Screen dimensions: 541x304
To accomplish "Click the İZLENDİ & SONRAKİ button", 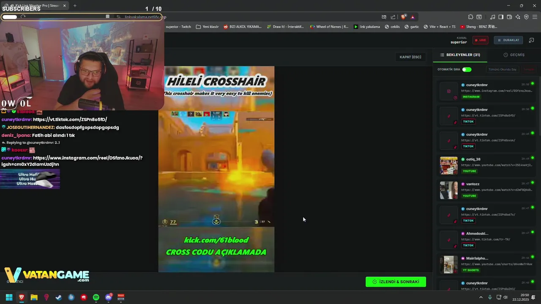I will pos(396,282).
